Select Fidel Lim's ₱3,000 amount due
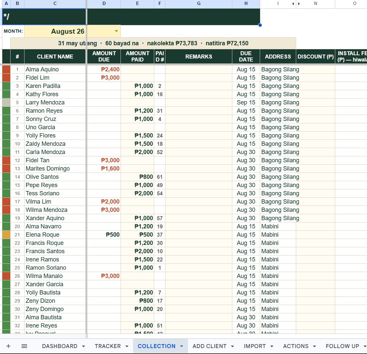This screenshot has height=354, width=367. (104, 78)
